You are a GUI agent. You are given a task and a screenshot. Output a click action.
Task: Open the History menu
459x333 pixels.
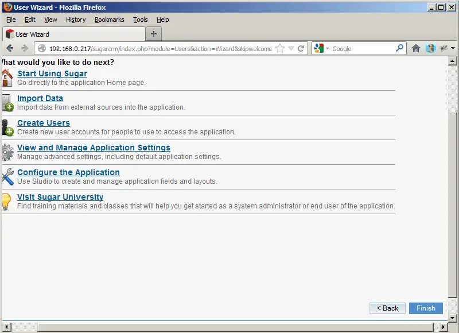pos(76,20)
